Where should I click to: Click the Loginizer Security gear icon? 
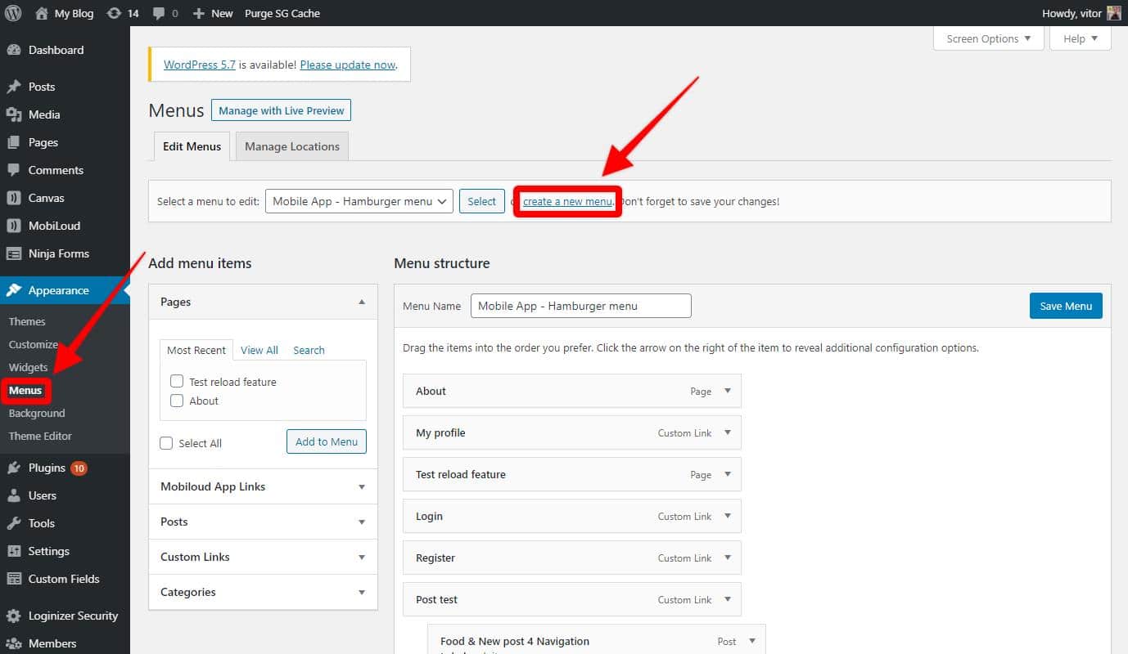14,616
